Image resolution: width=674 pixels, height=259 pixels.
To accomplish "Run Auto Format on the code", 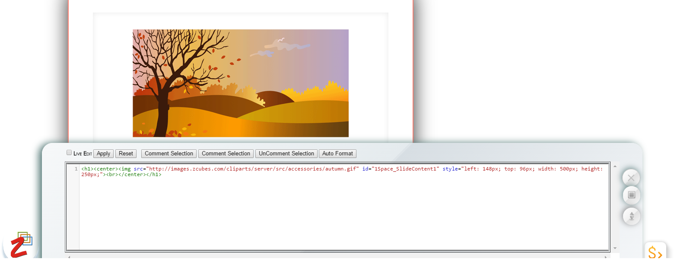I will [337, 154].
